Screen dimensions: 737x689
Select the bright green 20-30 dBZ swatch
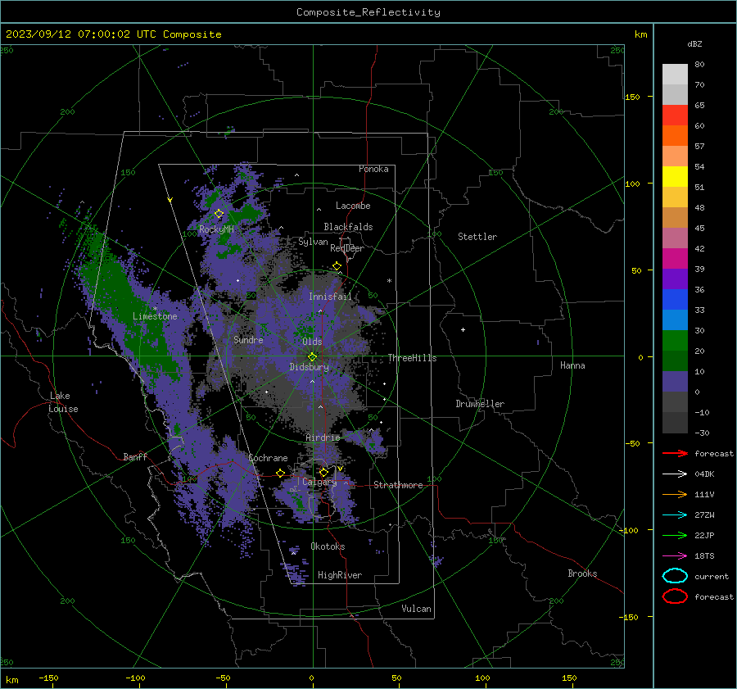675,341
